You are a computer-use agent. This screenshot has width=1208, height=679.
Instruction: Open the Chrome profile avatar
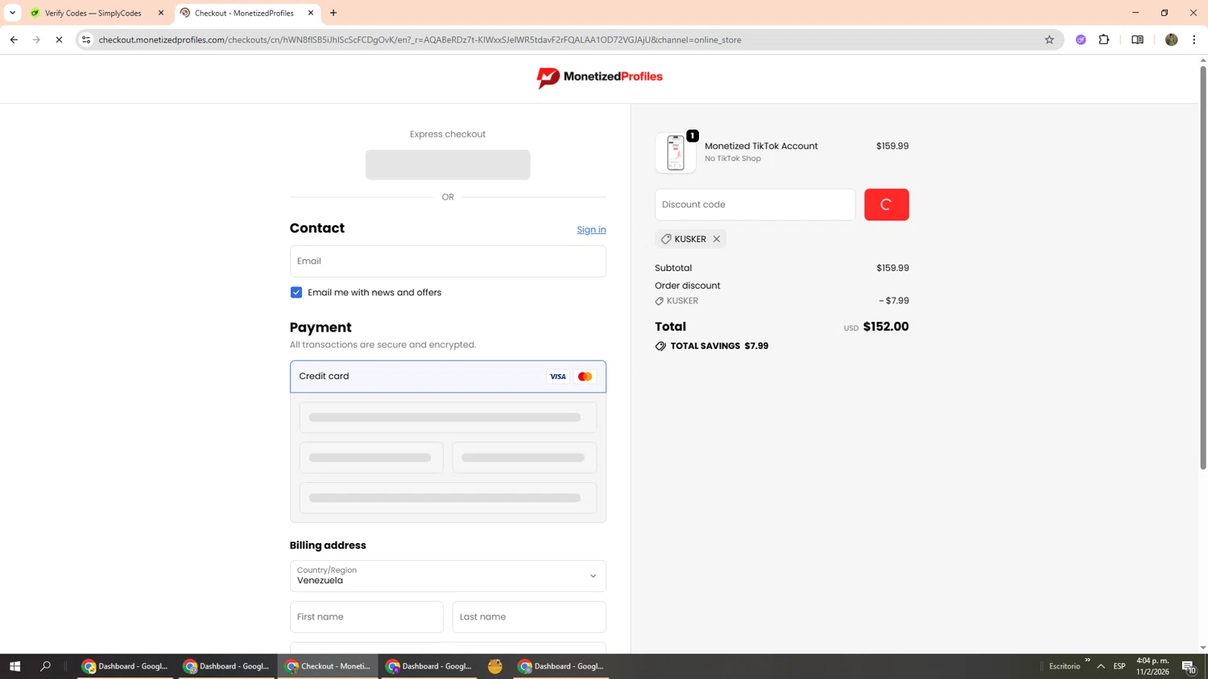tap(1171, 39)
